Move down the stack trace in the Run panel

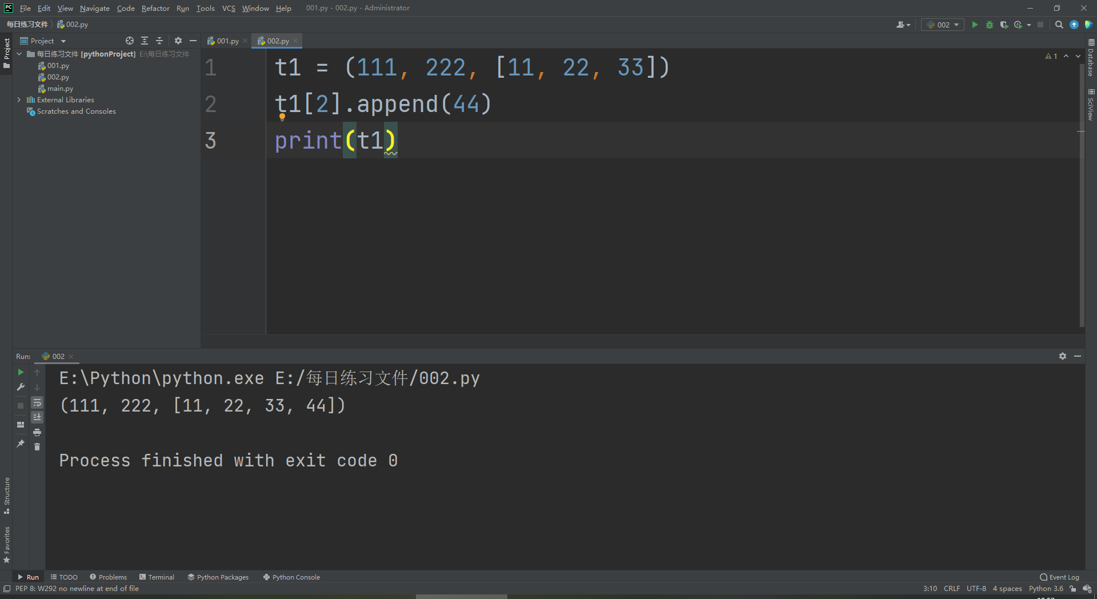pyautogui.click(x=37, y=387)
